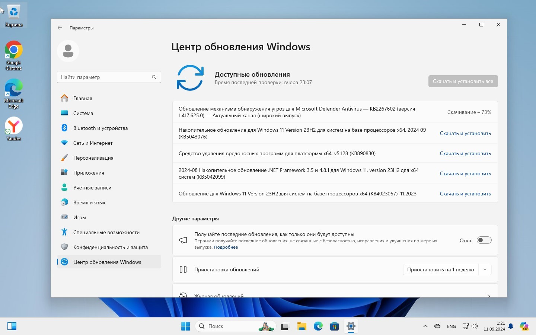Click the large update sync arrows icon

click(x=190, y=78)
